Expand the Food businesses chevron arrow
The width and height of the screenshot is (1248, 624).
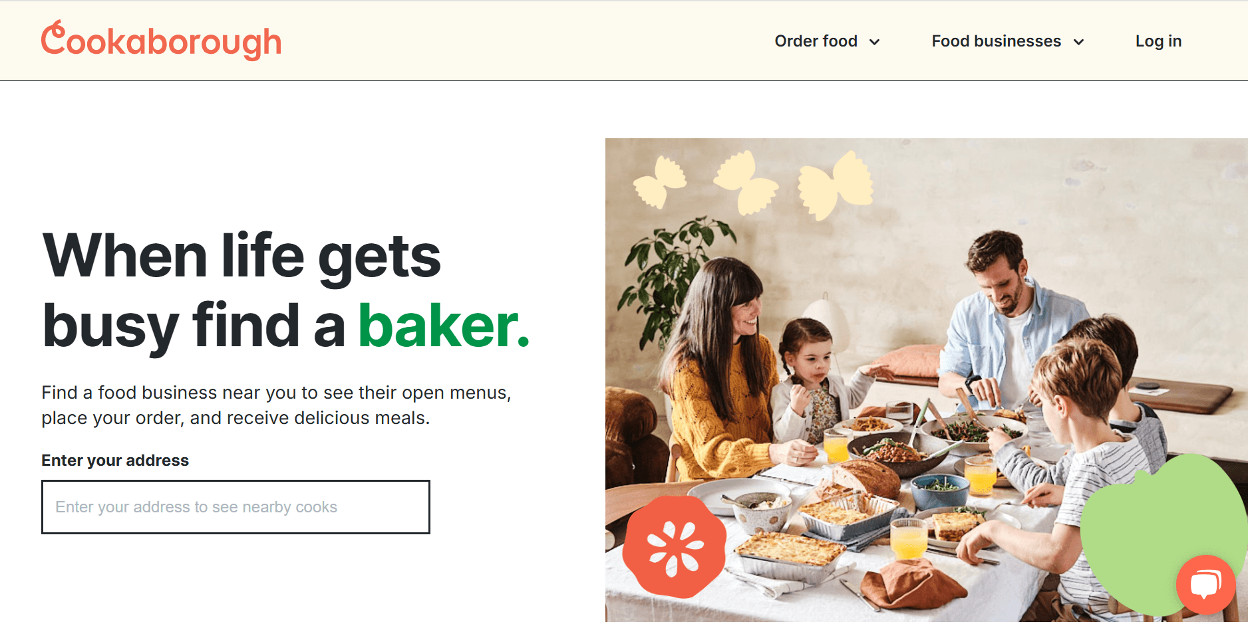pyautogui.click(x=1078, y=42)
